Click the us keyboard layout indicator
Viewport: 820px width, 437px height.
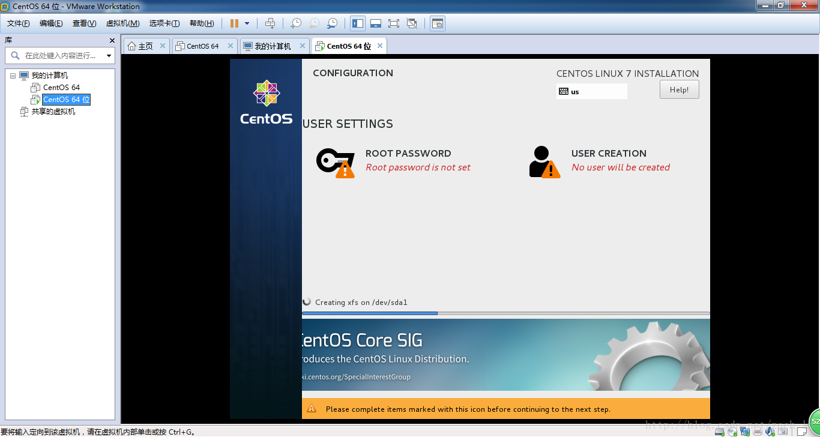[591, 91]
